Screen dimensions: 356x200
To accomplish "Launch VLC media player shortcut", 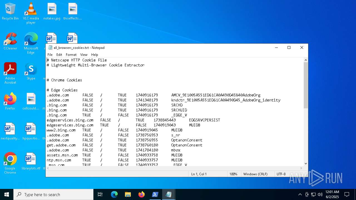I will (x=31, y=13).
